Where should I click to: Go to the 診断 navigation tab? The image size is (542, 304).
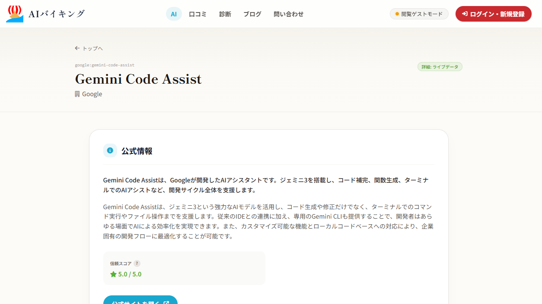(x=225, y=14)
